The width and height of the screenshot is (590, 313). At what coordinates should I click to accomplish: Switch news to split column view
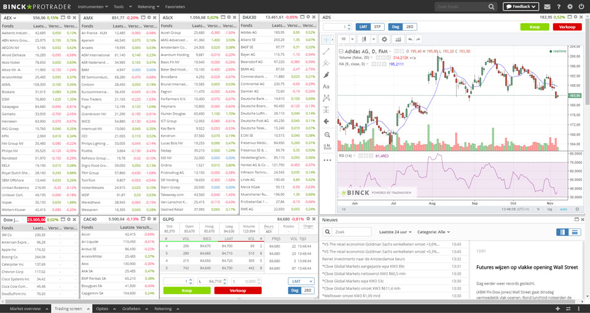click(562, 232)
